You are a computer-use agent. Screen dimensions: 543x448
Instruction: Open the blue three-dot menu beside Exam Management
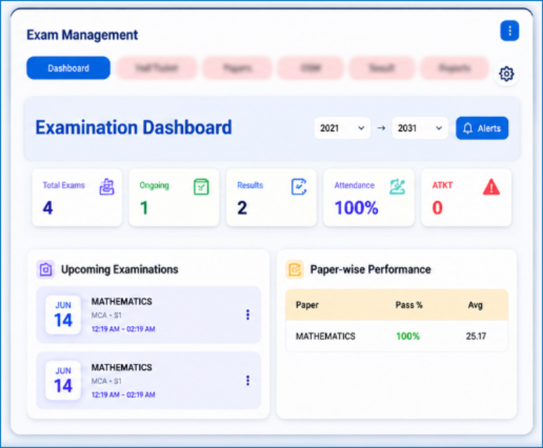(x=509, y=31)
